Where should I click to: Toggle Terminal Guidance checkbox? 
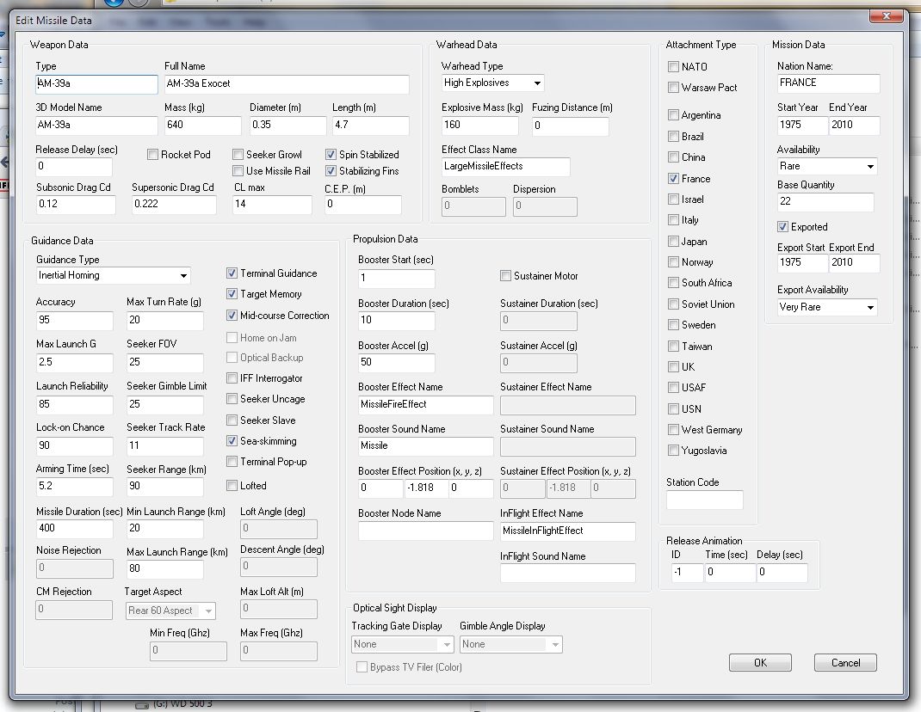pyautogui.click(x=232, y=273)
